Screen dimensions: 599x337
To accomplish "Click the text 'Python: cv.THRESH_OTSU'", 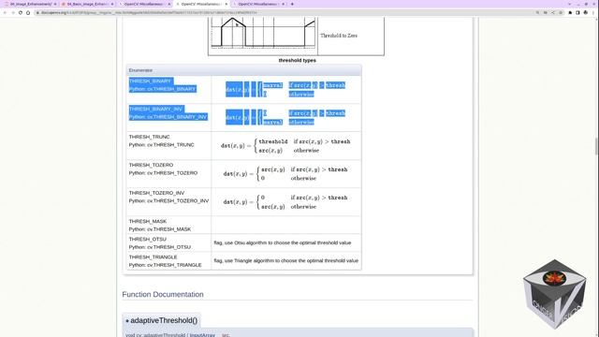I will click(x=160, y=247).
